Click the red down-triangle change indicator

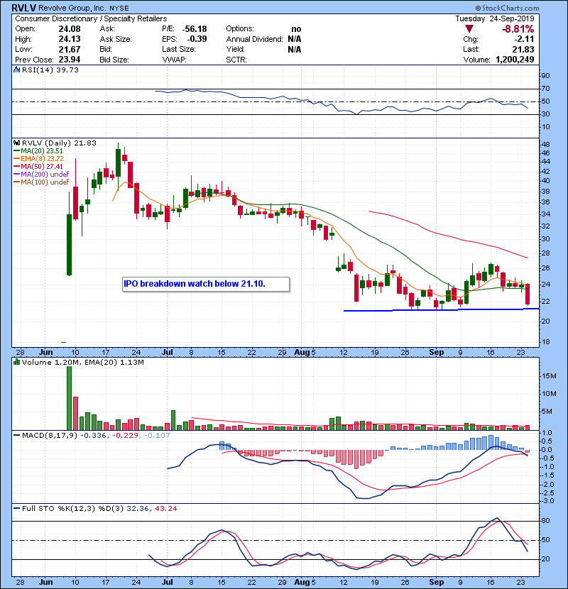point(469,29)
